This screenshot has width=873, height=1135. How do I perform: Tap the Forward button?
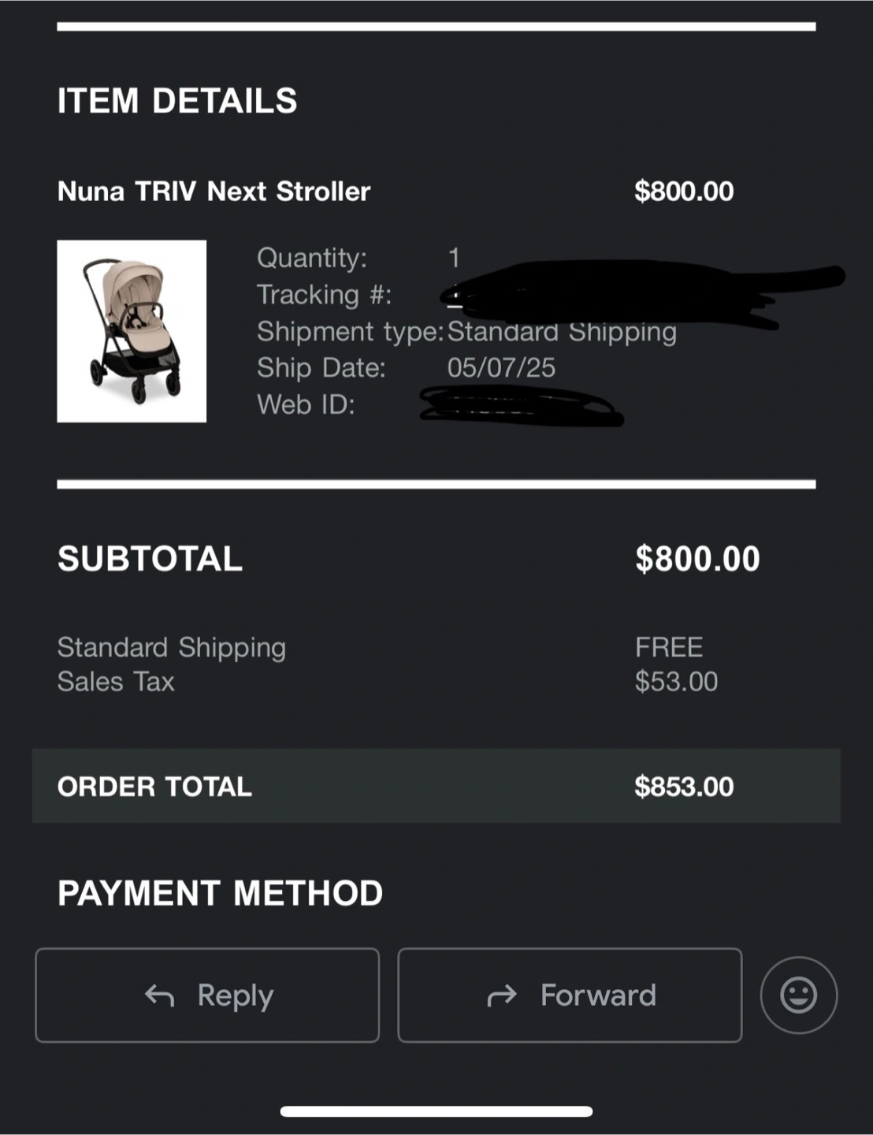pyautogui.click(x=570, y=995)
